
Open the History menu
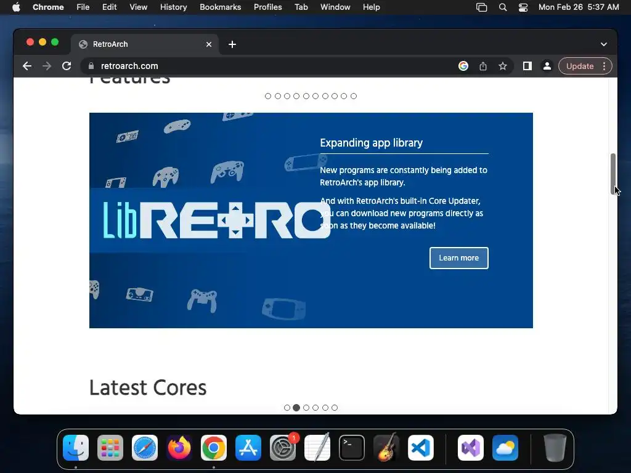coord(173,7)
